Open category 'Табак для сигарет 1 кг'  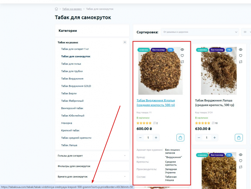point(75,49)
